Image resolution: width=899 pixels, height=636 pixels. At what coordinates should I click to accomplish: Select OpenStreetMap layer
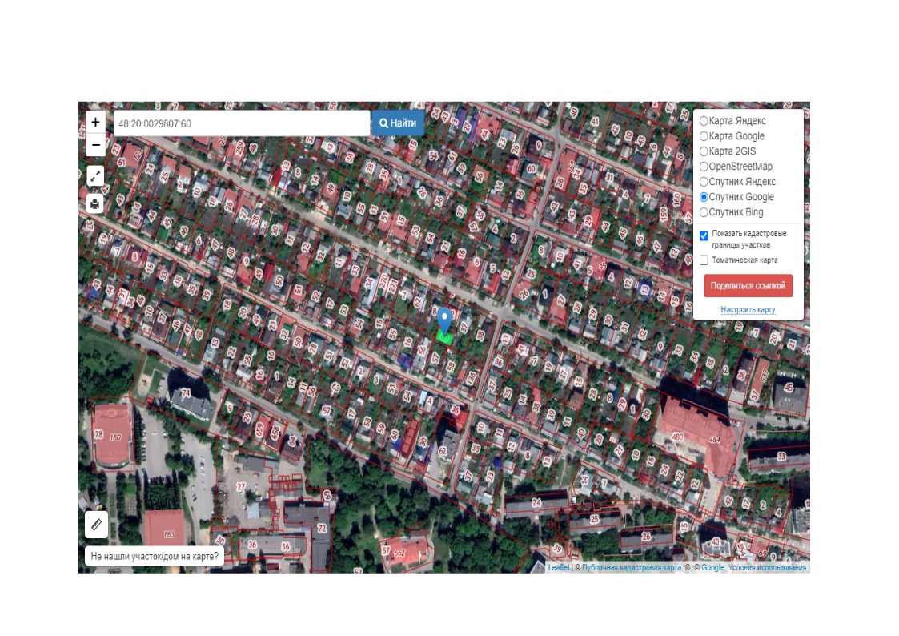tap(704, 167)
